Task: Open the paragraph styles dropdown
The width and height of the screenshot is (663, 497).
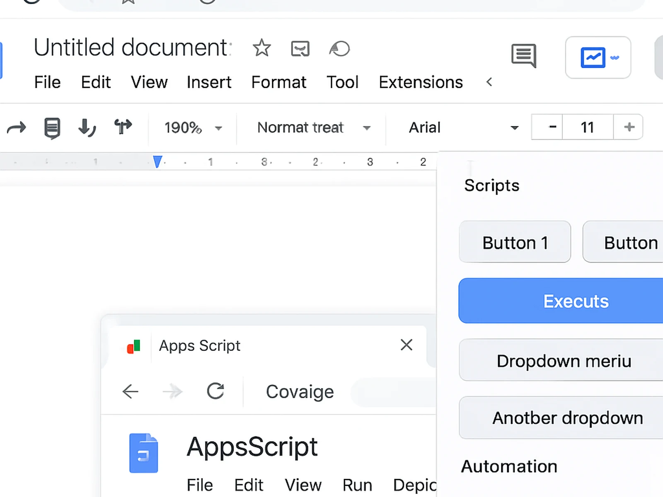Action: click(311, 128)
